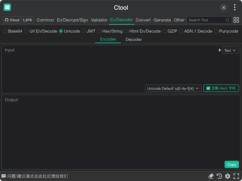Select the Decoder sub-tab
The height and width of the screenshot is (181, 242).
134,40
